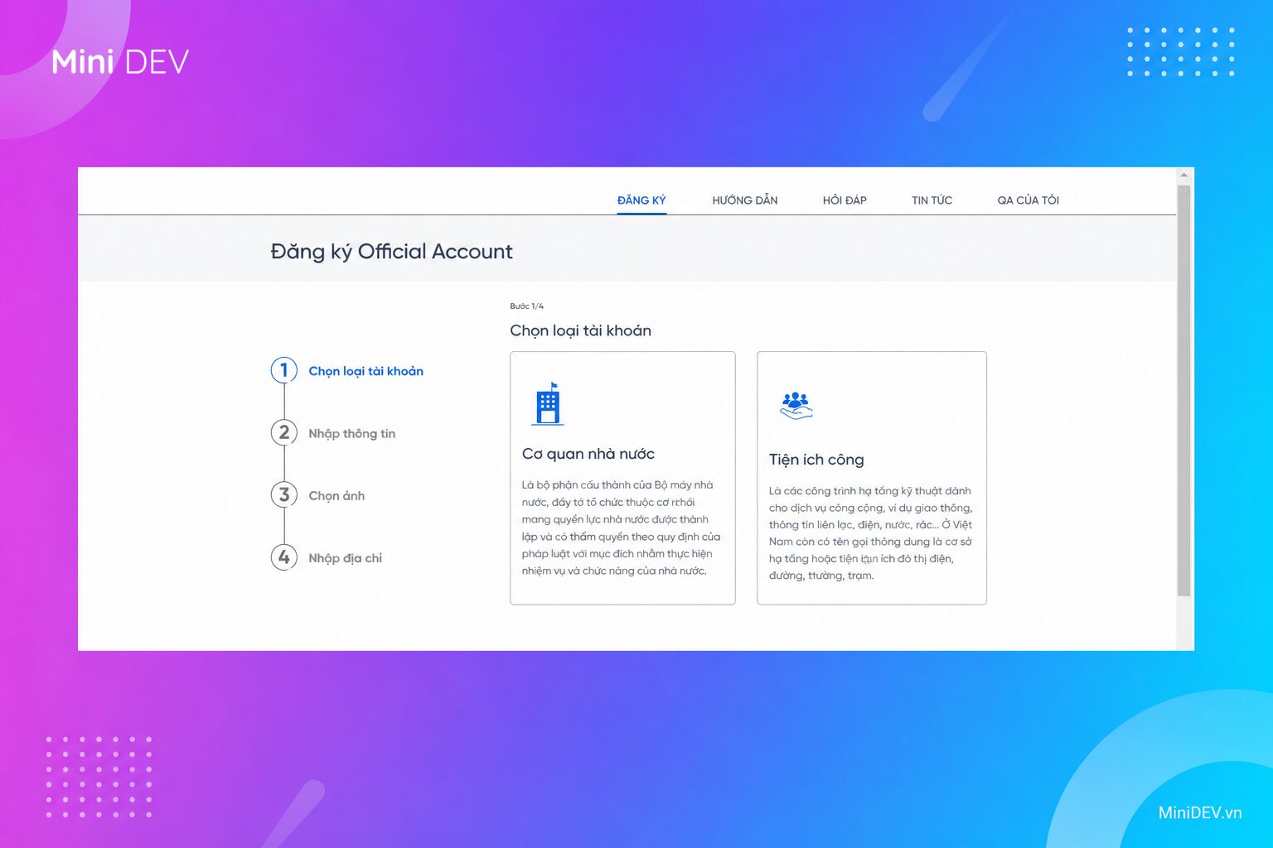
Task: Click 'Đăng ký Official Account' heading
Action: click(x=391, y=252)
